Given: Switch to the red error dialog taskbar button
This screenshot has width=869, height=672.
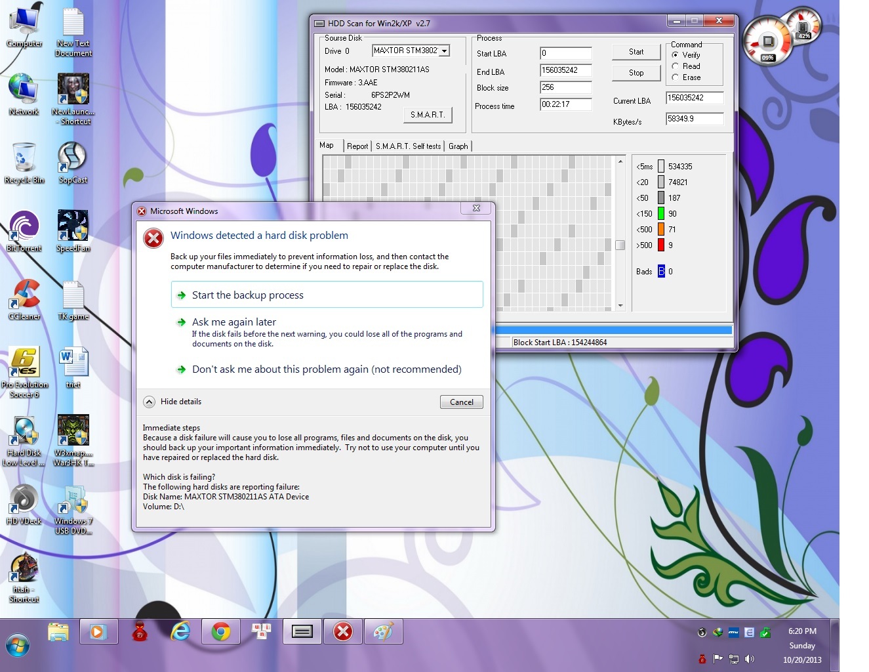Looking at the screenshot, I should 343,632.
